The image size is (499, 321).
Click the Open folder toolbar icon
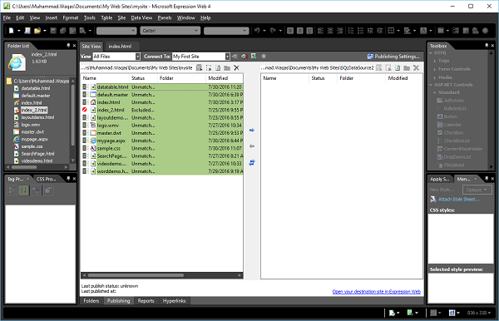click(x=37, y=31)
